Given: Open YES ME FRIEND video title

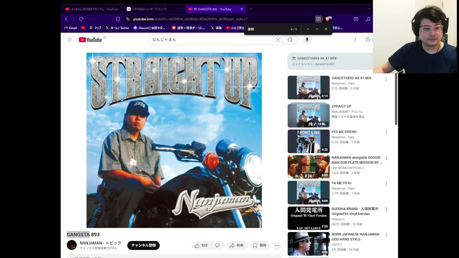Looking at the screenshot, I should tap(344, 132).
